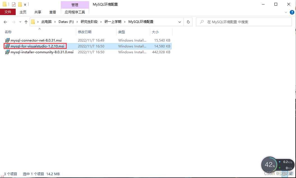Click the quick access New Folder icon

coord(20,4)
